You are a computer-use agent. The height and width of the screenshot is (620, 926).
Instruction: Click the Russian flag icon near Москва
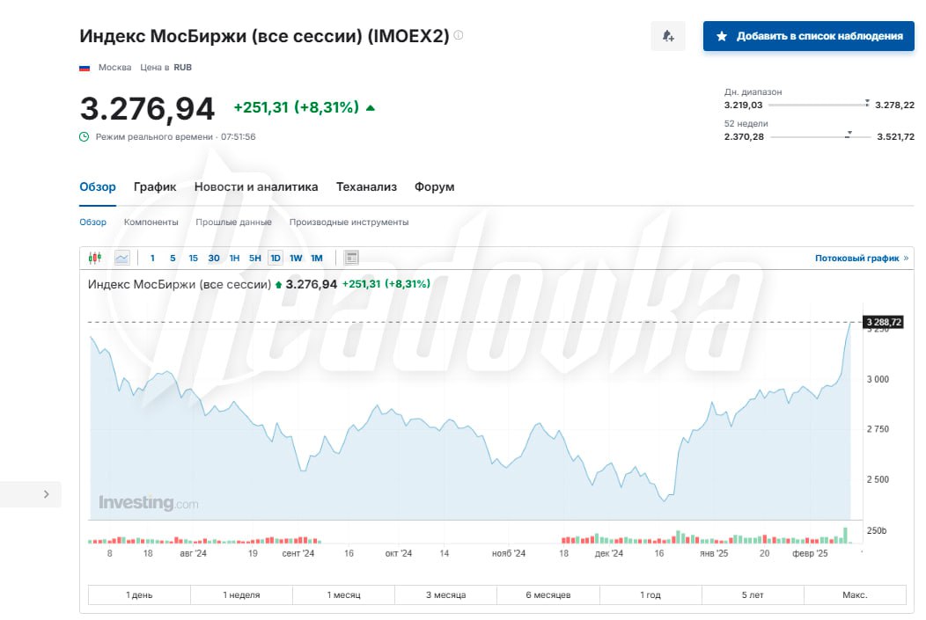[85, 68]
